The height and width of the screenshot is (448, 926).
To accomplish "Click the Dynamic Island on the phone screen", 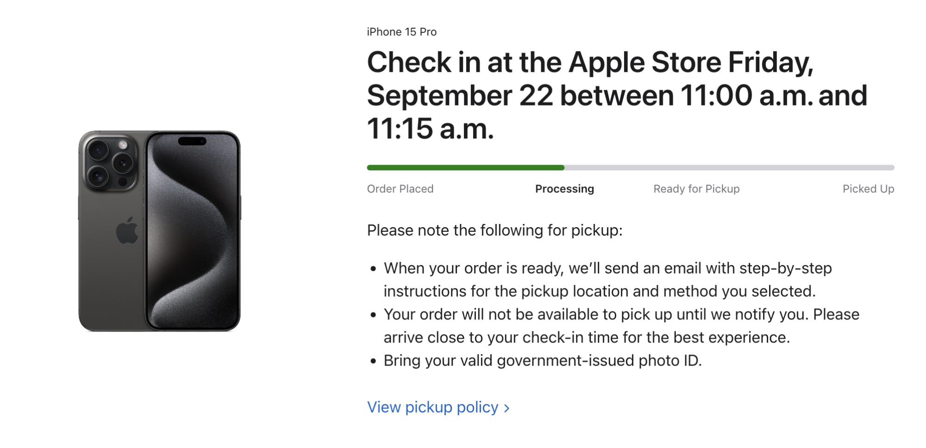I will [192, 141].
